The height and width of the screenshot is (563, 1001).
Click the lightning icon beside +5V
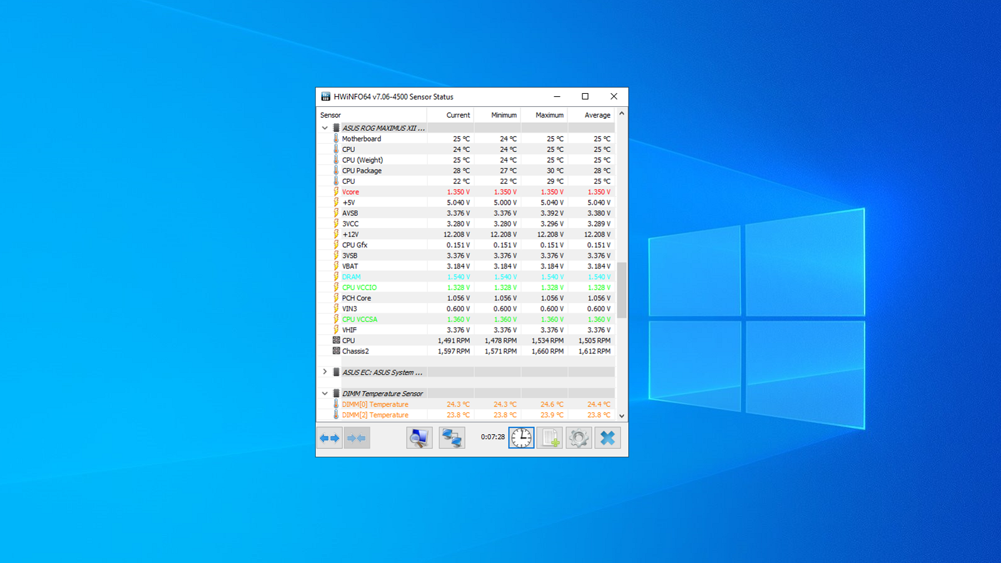point(336,202)
